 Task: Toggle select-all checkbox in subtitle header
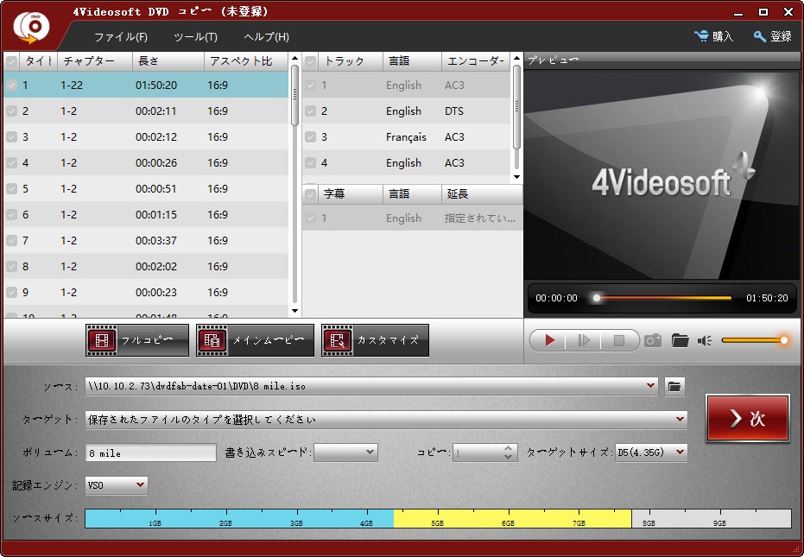tap(310, 194)
